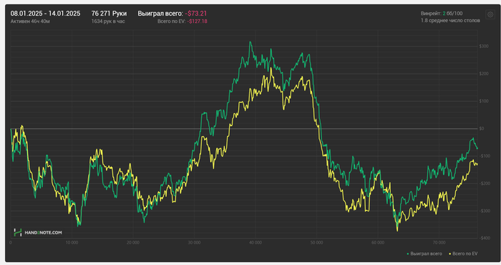This screenshot has width=501, height=265.
Task: Click the EV total value -$127.18
Action: [x=197, y=21]
